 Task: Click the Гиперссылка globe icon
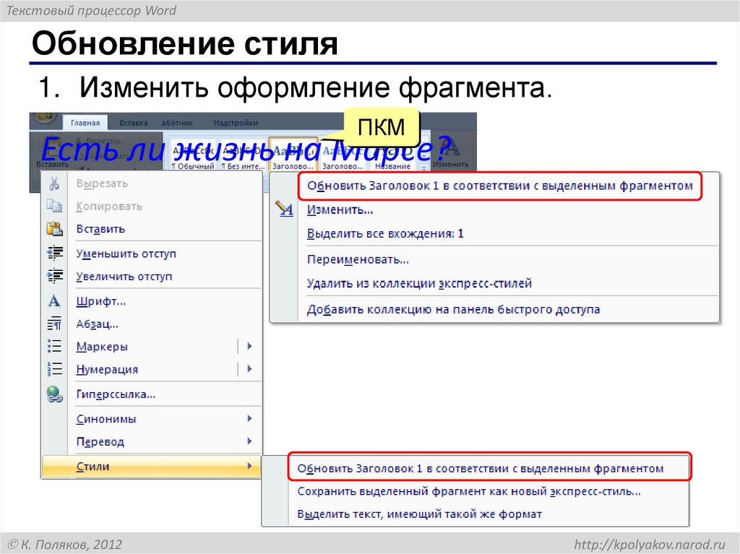pyautogui.click(x=54, y=393)
